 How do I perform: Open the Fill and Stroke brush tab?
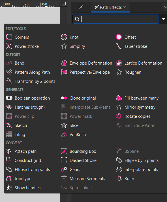click(x=81, y=7)
